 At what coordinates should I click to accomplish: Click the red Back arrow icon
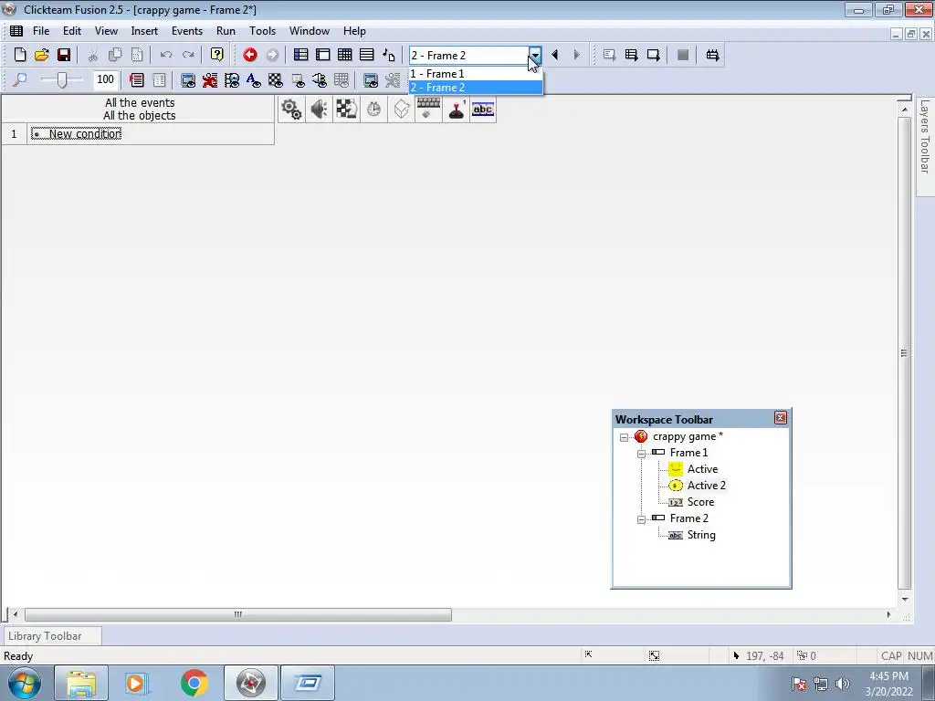(250, 55)
